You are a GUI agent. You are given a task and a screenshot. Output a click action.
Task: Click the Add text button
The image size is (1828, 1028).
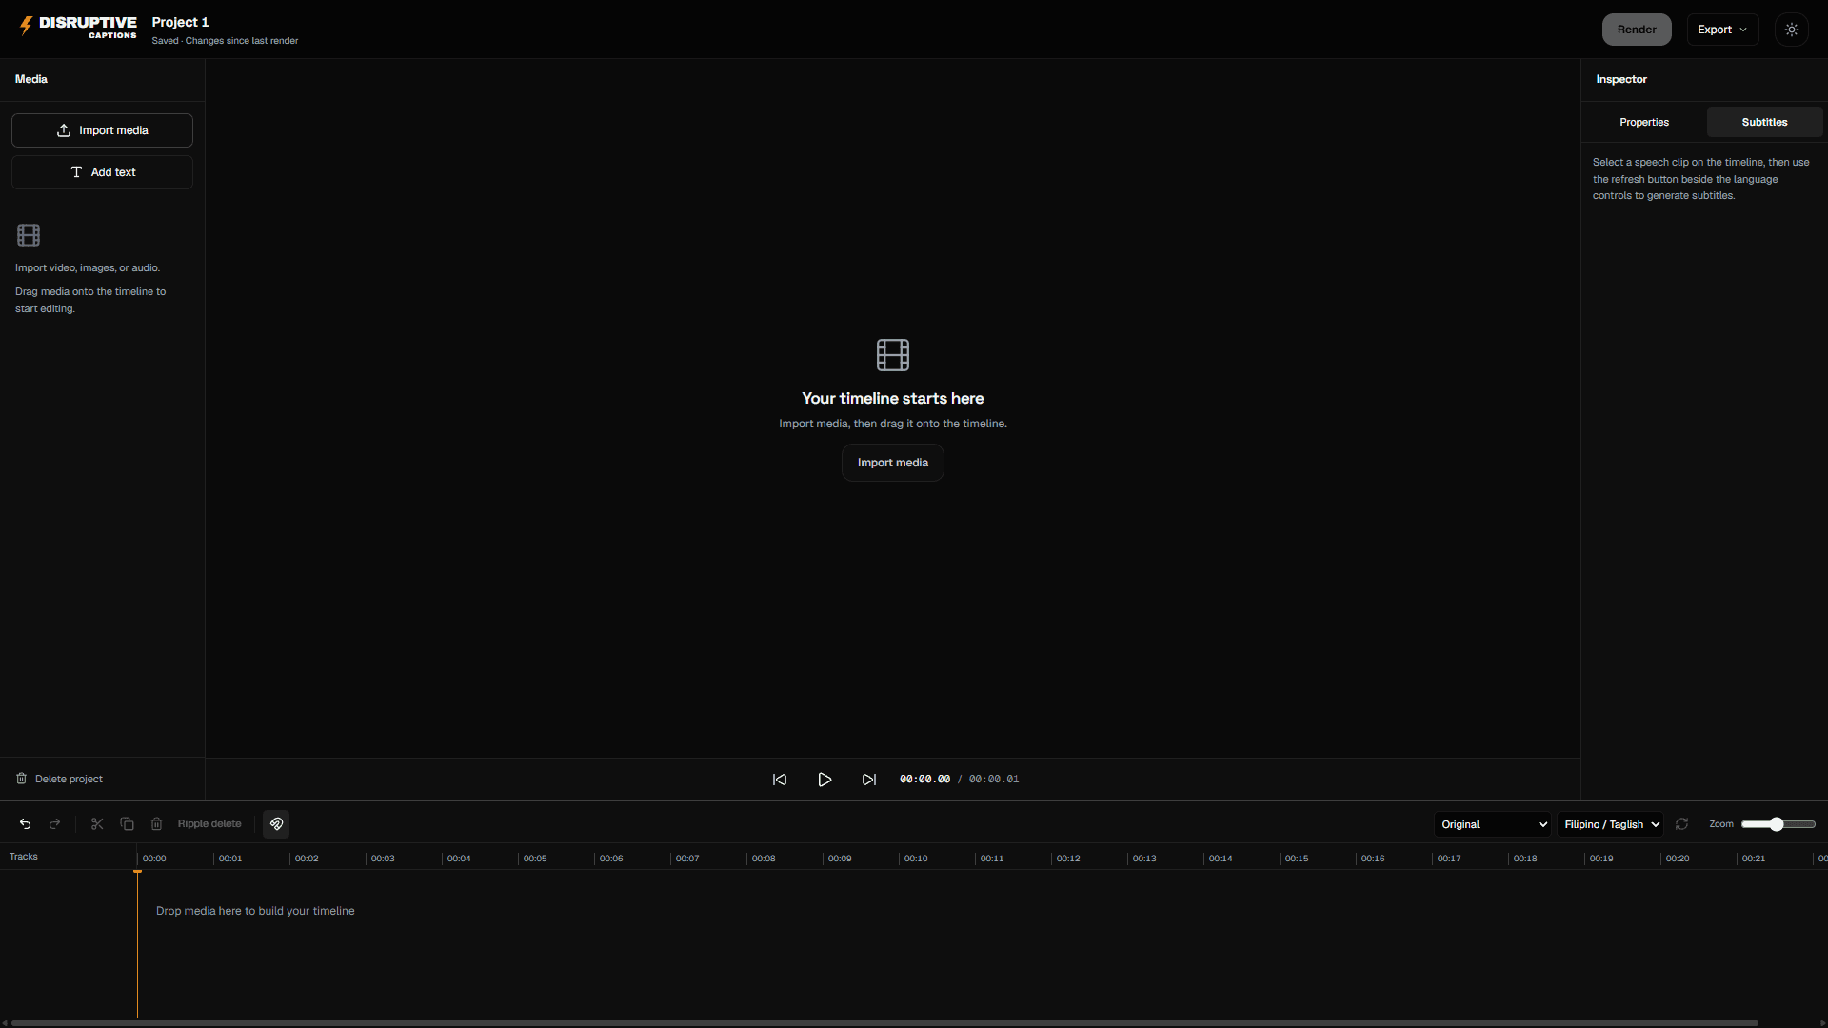tap(102, 172)
